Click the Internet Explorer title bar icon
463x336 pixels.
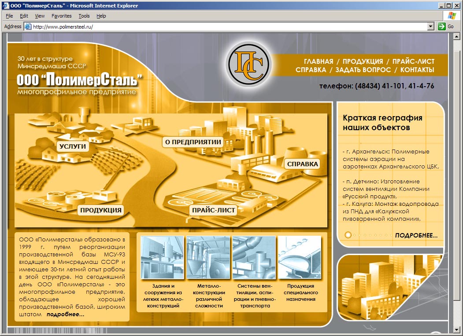tap(6, 6)
